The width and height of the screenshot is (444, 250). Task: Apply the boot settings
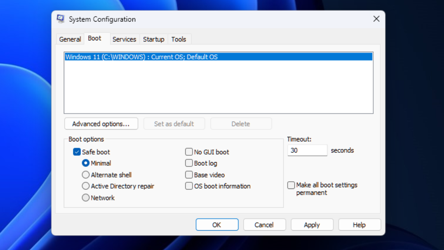(x=312, y=225)
